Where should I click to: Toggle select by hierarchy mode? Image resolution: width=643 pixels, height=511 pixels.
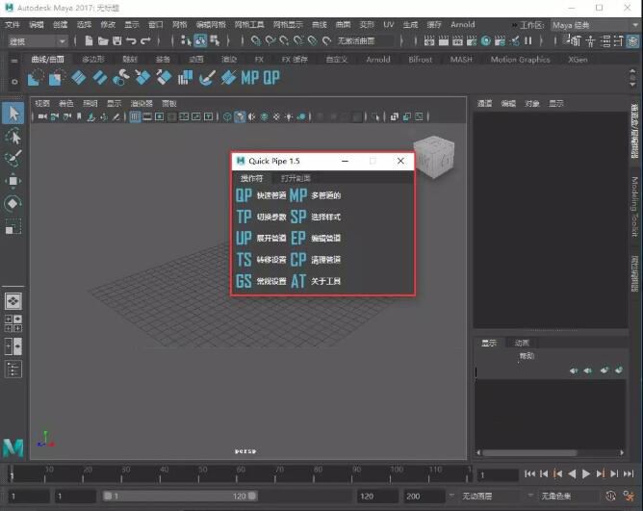186,40
